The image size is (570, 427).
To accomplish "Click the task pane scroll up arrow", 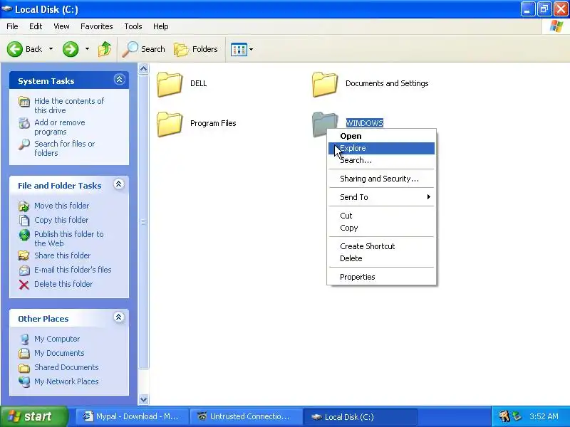I will [144, 68].
